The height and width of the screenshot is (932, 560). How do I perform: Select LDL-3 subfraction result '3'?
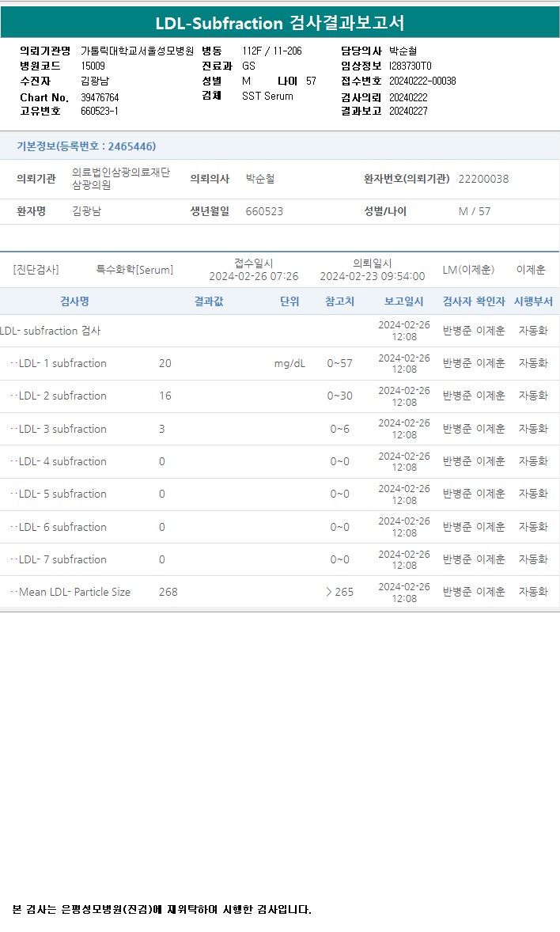[x=161, y=429]
